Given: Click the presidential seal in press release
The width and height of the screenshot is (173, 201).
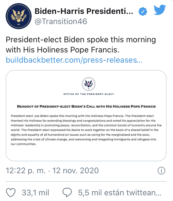Looking at the screenshot, I should [89, 84].
